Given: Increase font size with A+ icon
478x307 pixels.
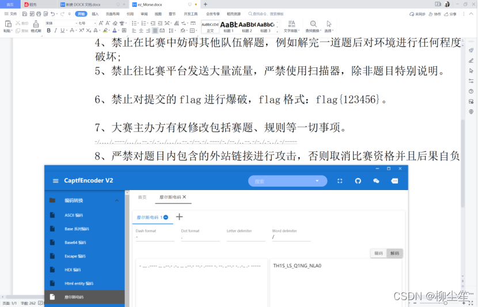Looking at the screenshot, I should pyautogui.click(x=101, y=23).
